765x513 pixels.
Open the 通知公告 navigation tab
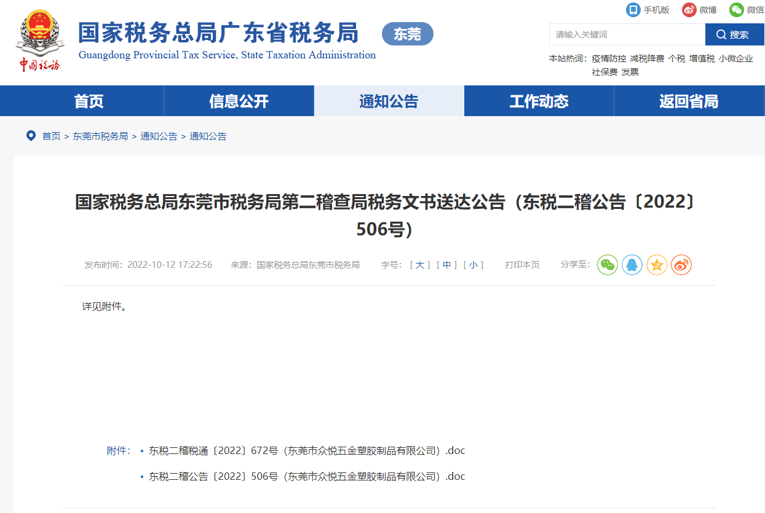389,101
